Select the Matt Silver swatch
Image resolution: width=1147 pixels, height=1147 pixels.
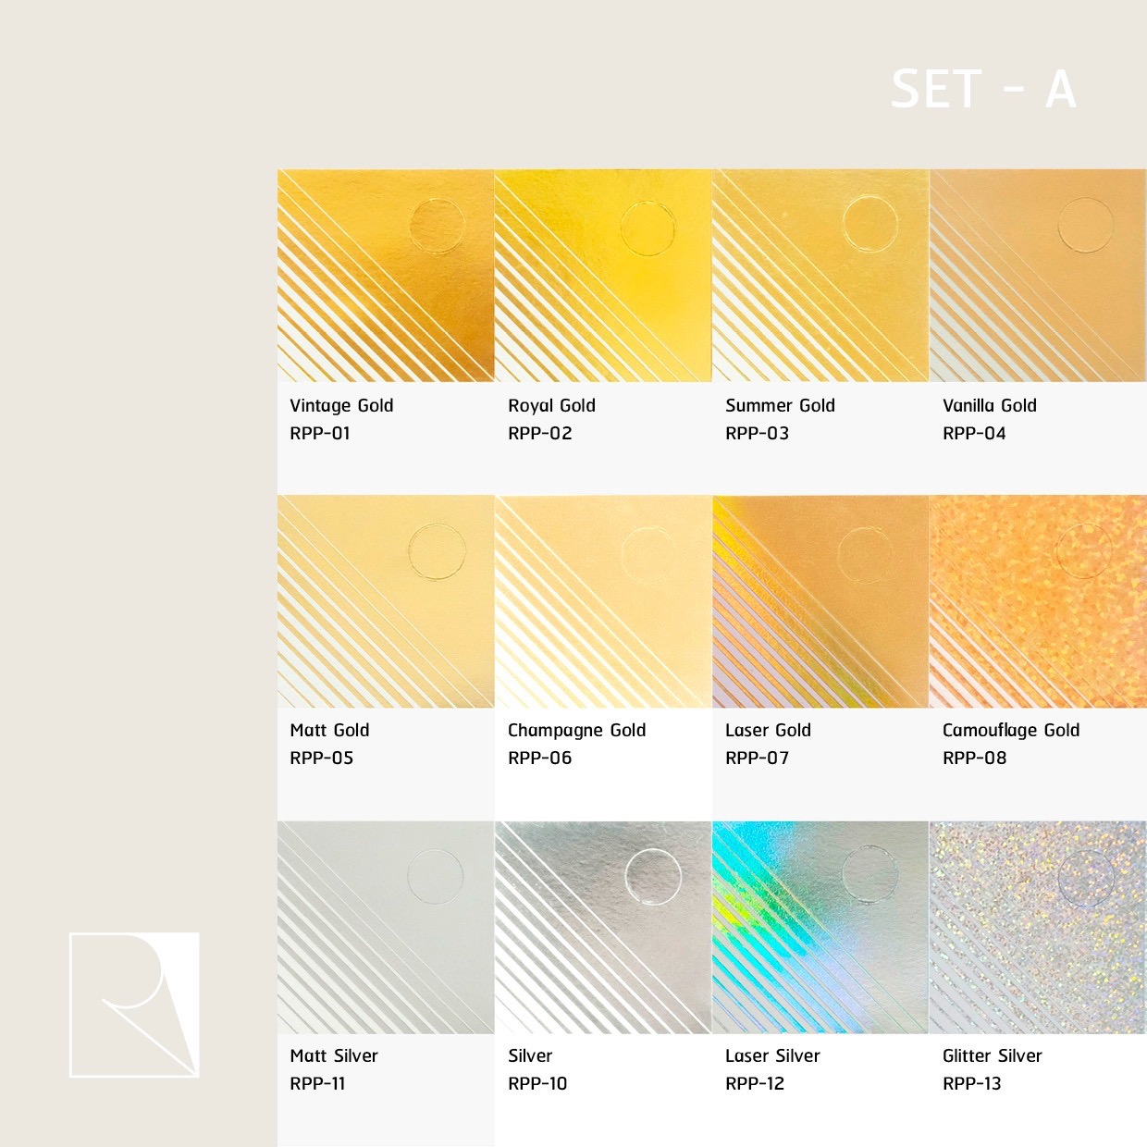386,927
